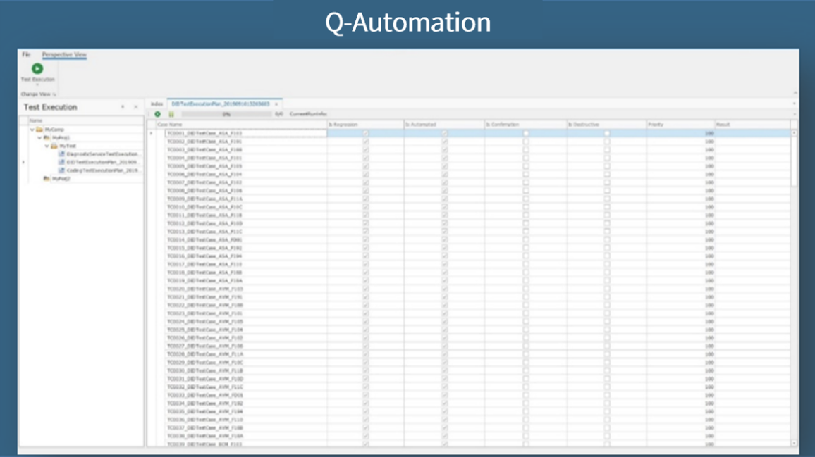
Task: Enable Is Destructive for TC0020 row
Action: tap(606, 289)
